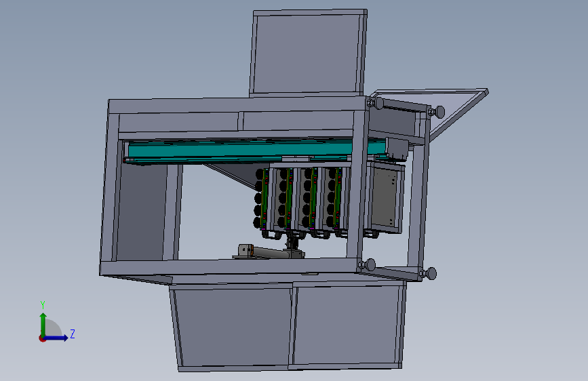Select the dark left side panel inside the frame
588x381 pixels.
[141, 212]
